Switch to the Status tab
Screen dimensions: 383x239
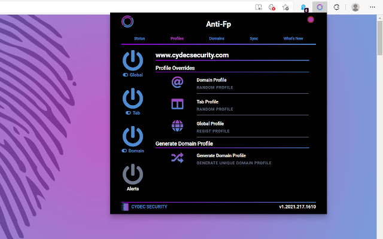tap(139, 38)
